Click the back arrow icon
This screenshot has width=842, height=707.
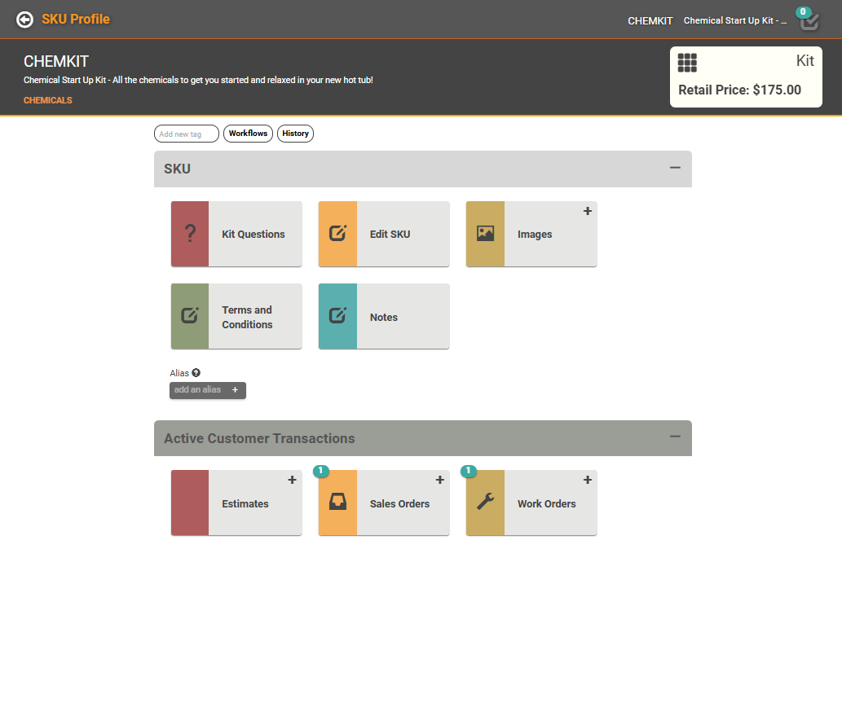pos(25,20)
